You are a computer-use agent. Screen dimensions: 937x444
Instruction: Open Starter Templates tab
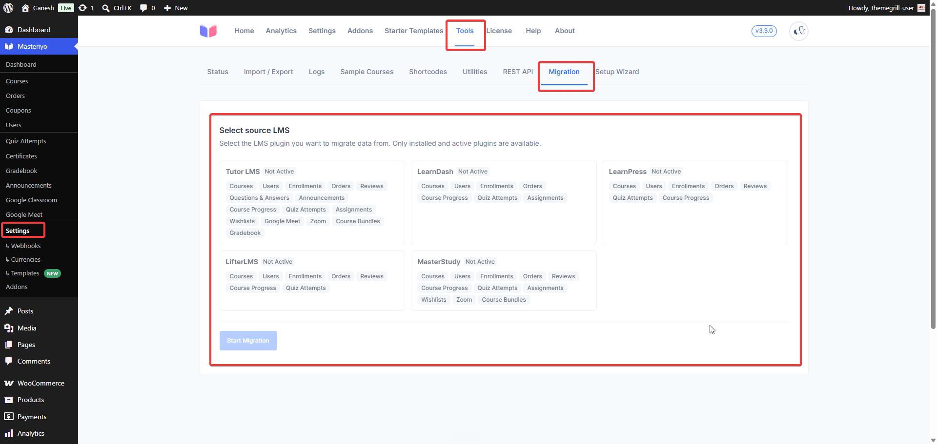[414, 31]
